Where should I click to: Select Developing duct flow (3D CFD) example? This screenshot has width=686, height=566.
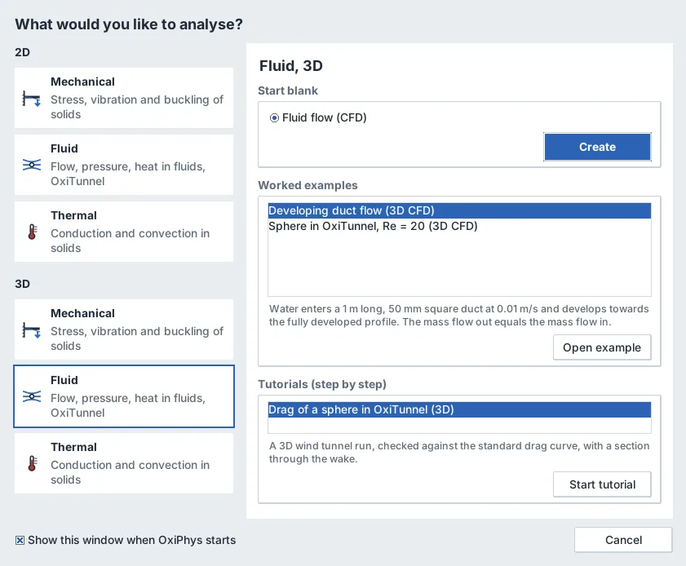coord(459,211)
